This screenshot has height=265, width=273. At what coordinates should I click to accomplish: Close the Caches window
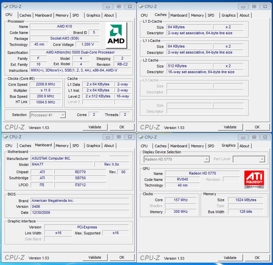[265, 7]
